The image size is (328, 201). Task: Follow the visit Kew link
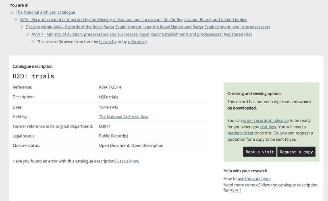(268, 127)
